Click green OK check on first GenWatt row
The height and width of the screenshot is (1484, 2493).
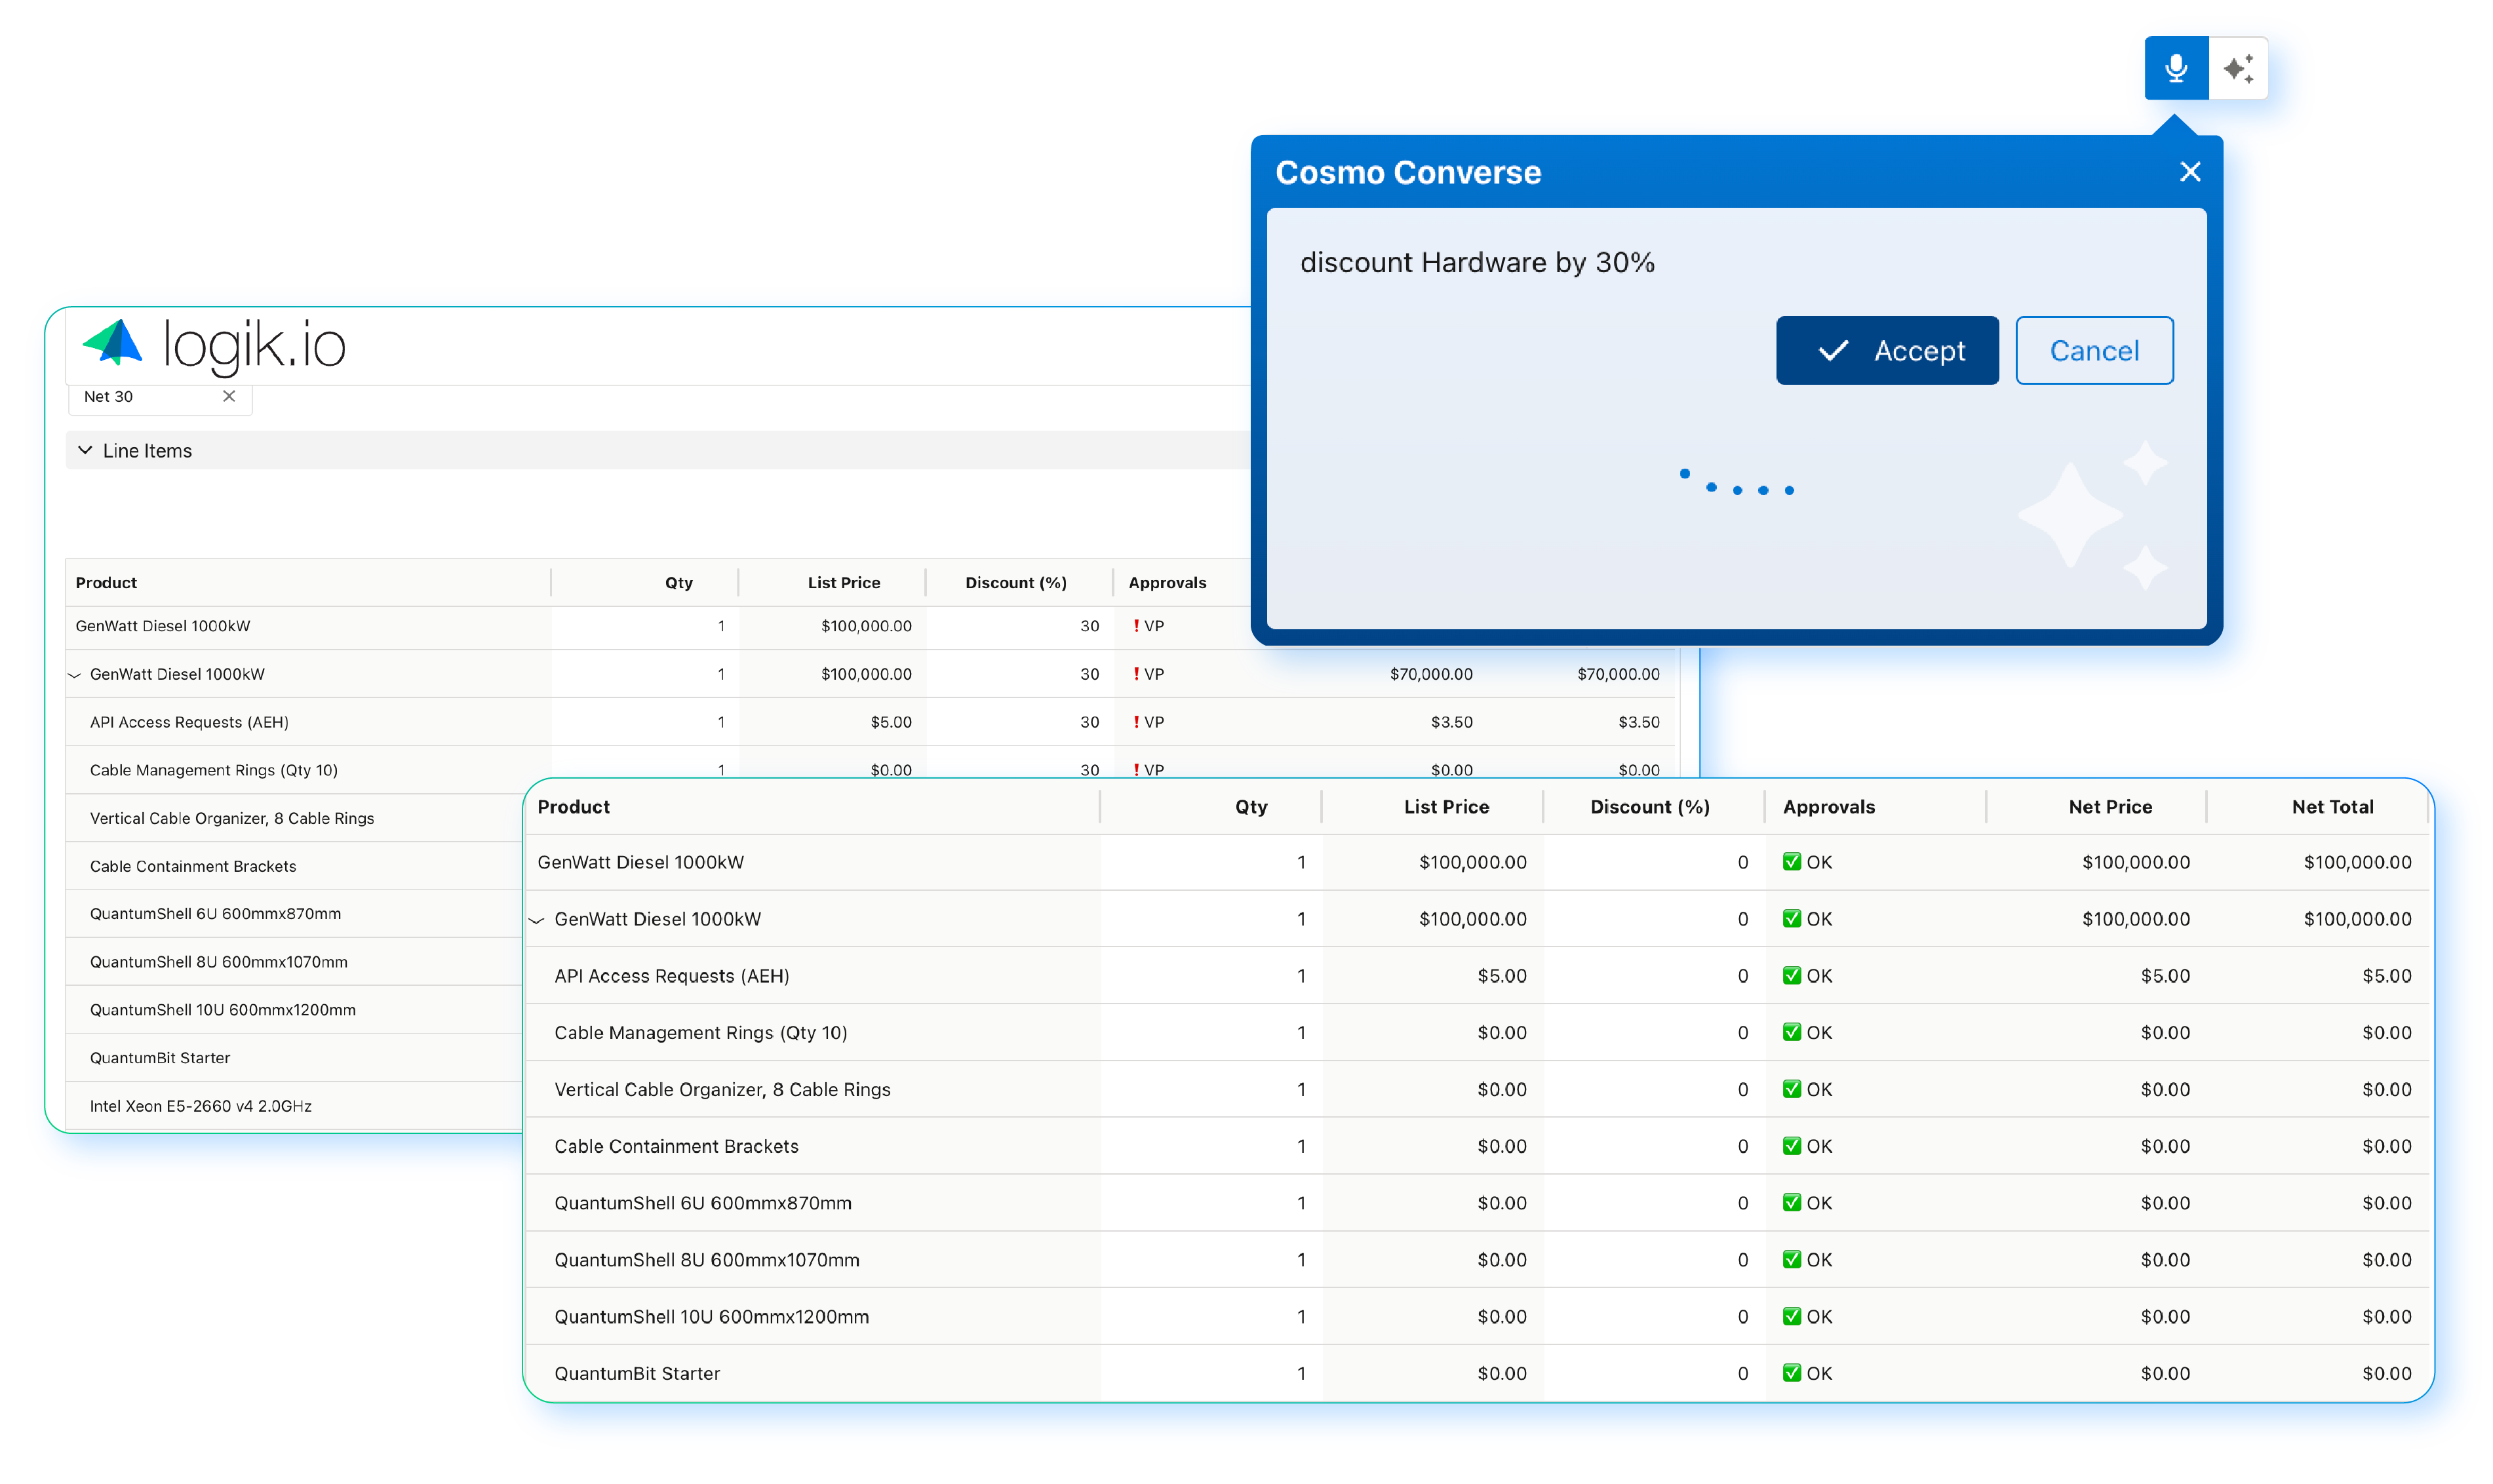click(1791, 862)
